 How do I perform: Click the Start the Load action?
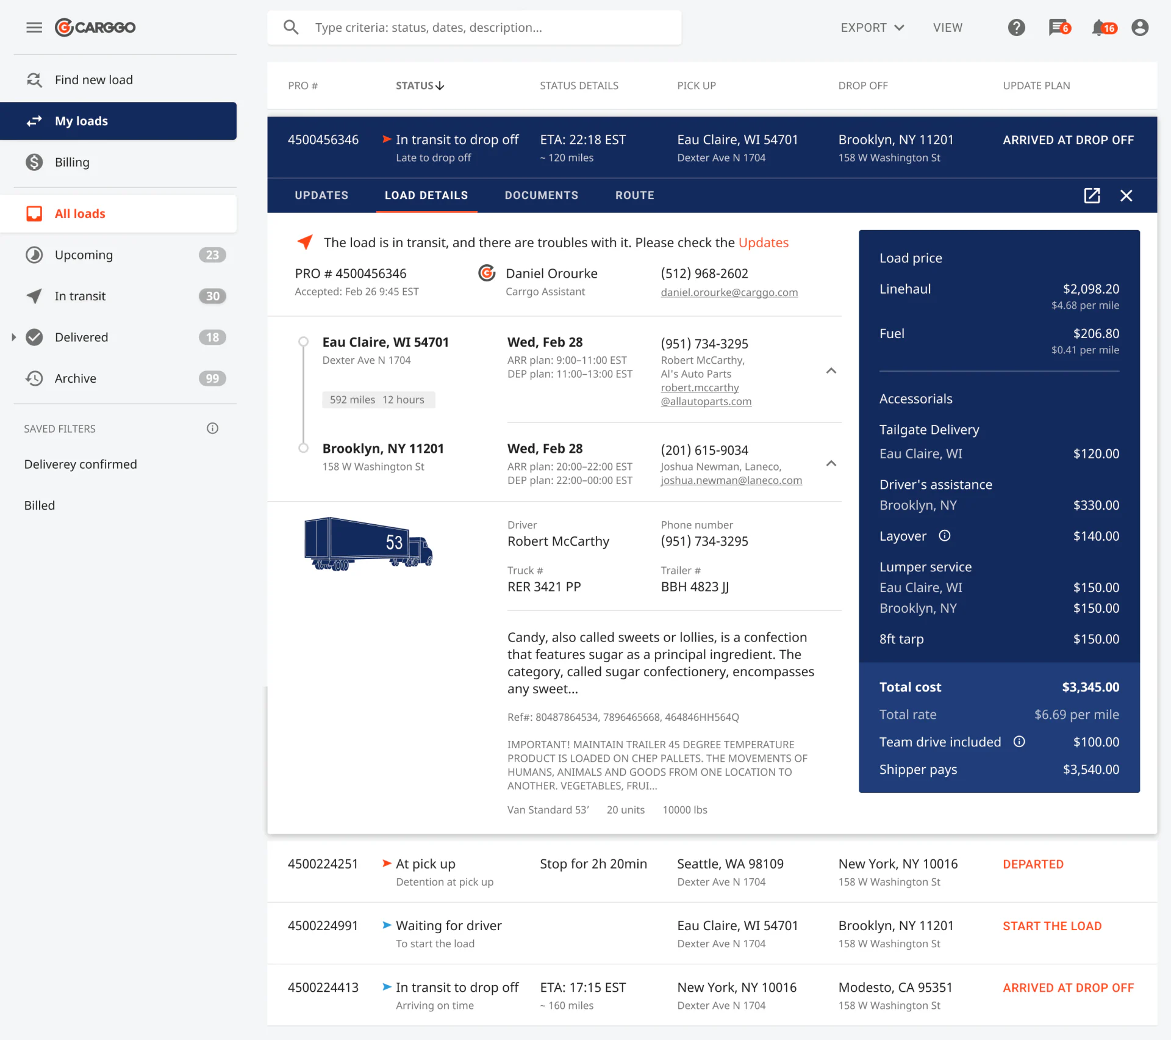(1051, 926)
